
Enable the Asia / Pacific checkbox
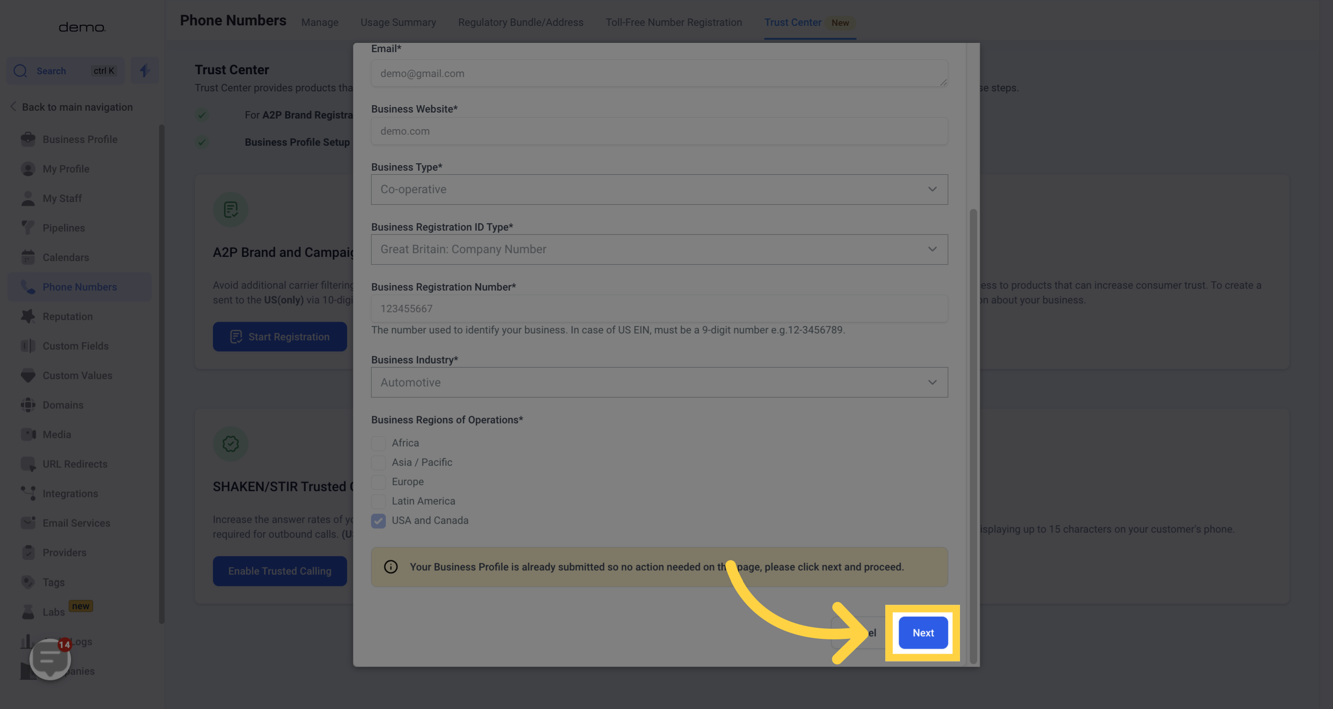[x=378, y=463]
